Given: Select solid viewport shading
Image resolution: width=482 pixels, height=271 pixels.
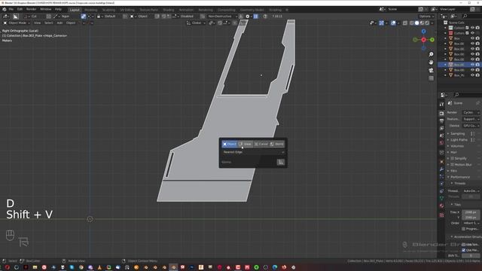Looking at the screenshot, I should click(x=416, y=23).
